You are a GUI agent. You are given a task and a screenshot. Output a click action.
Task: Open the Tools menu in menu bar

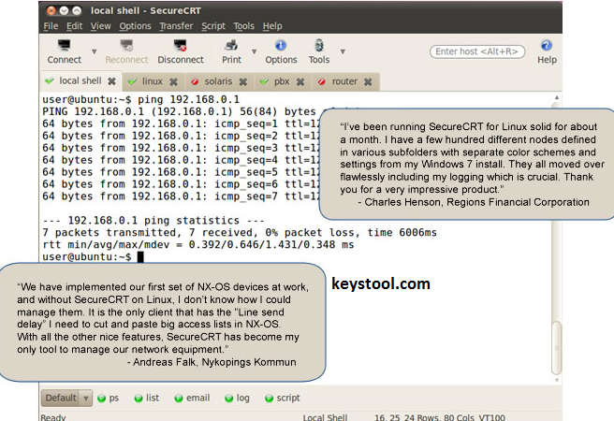click(x=244, y=26)
